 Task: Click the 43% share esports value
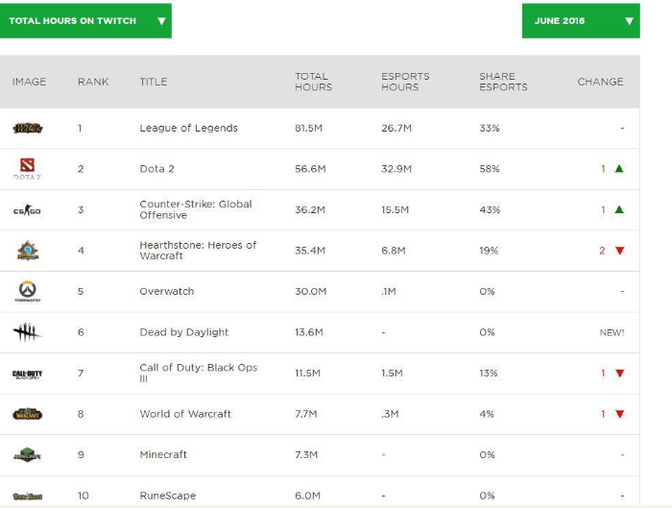tap(490, 210)
